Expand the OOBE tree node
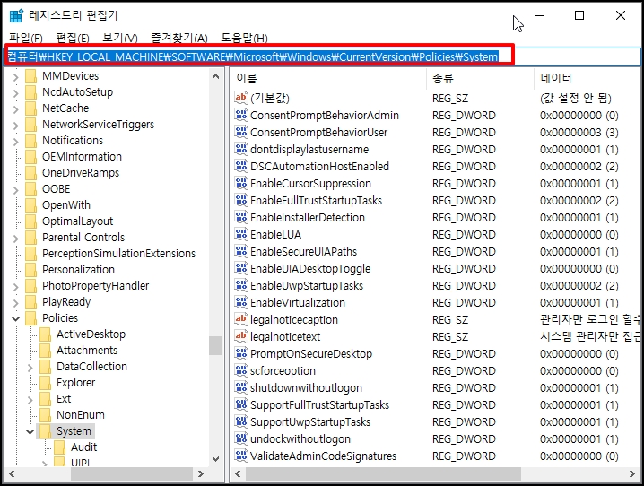Image resolution: width=644 pixels, height=486 pixels. coord(15,189)
